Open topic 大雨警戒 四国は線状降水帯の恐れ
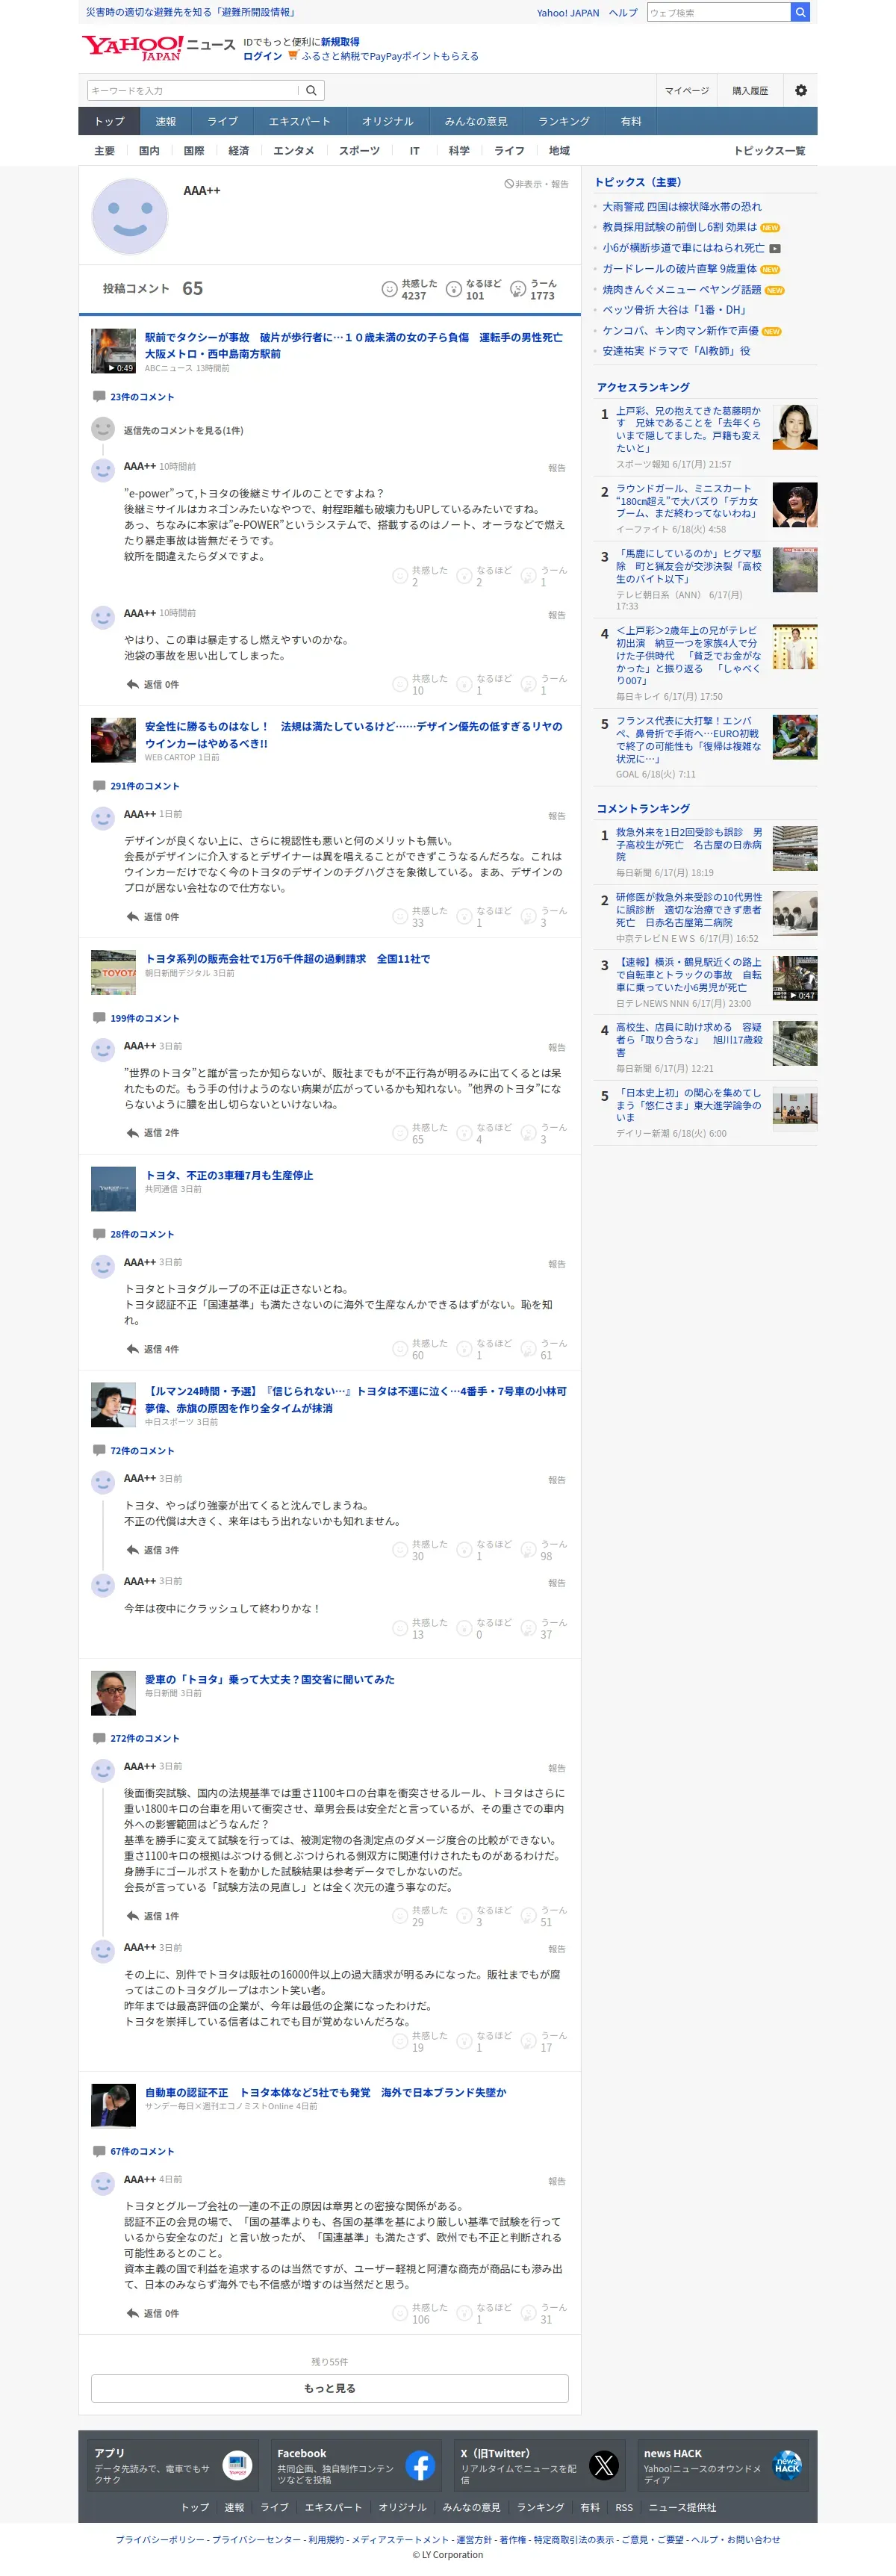The width and height of the screenshot is (896, 2576). pyautogui.click(x=681, y=206)
